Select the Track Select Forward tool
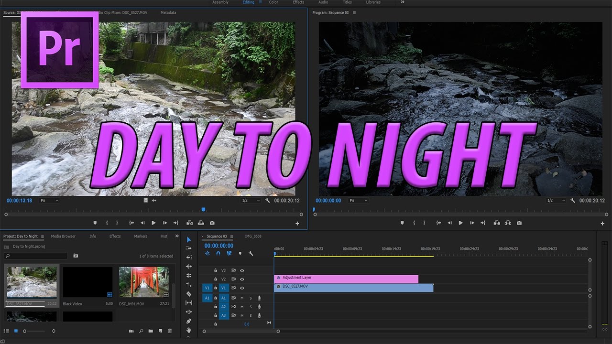The image size is (612, 344). click(189, 248)
